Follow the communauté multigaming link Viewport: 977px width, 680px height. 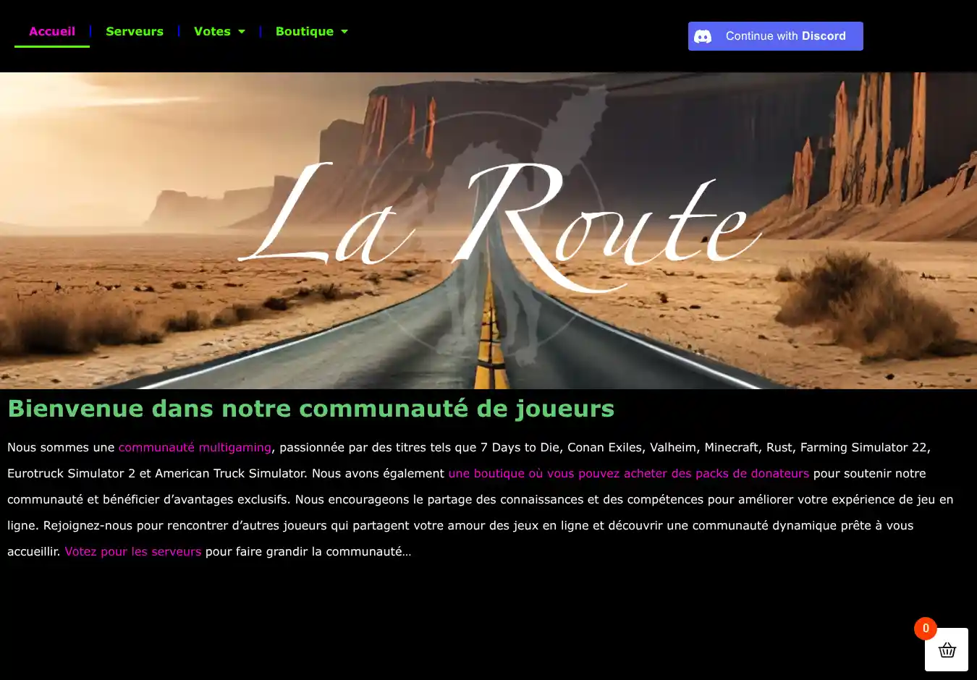click(x=195, y=448)
